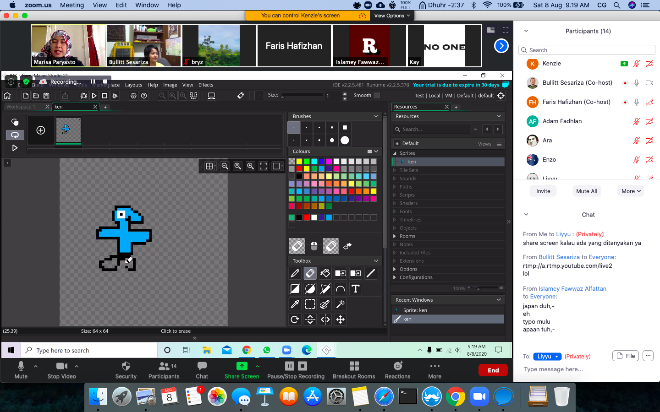Select the Fill bucket tool

(x=325, y=273)
